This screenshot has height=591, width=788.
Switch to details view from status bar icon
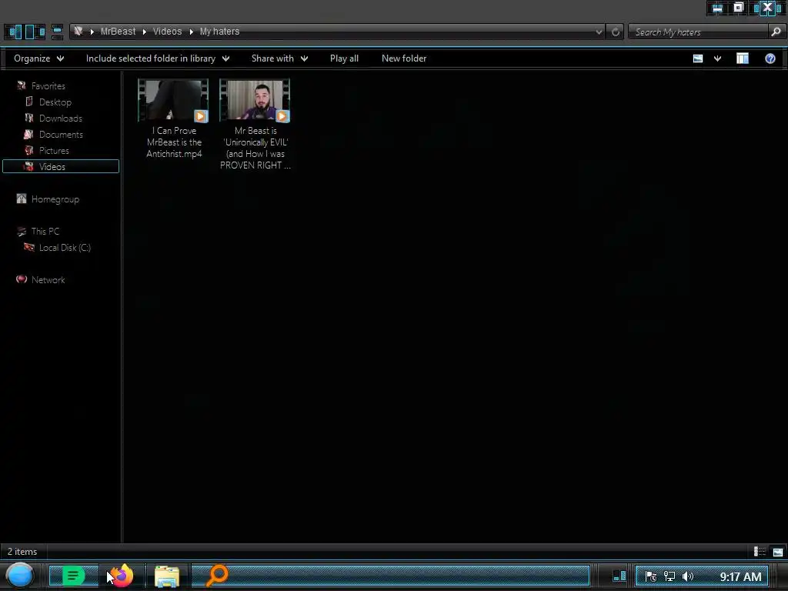pyautogui.click(x=760, y=552)
